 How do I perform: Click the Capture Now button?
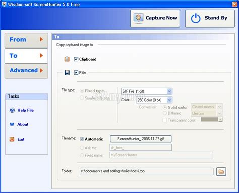click(155, 18)
